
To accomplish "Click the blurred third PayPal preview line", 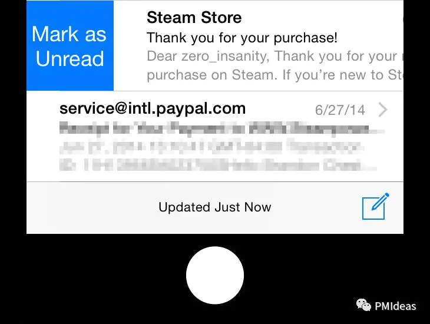I will pos(218,166).
